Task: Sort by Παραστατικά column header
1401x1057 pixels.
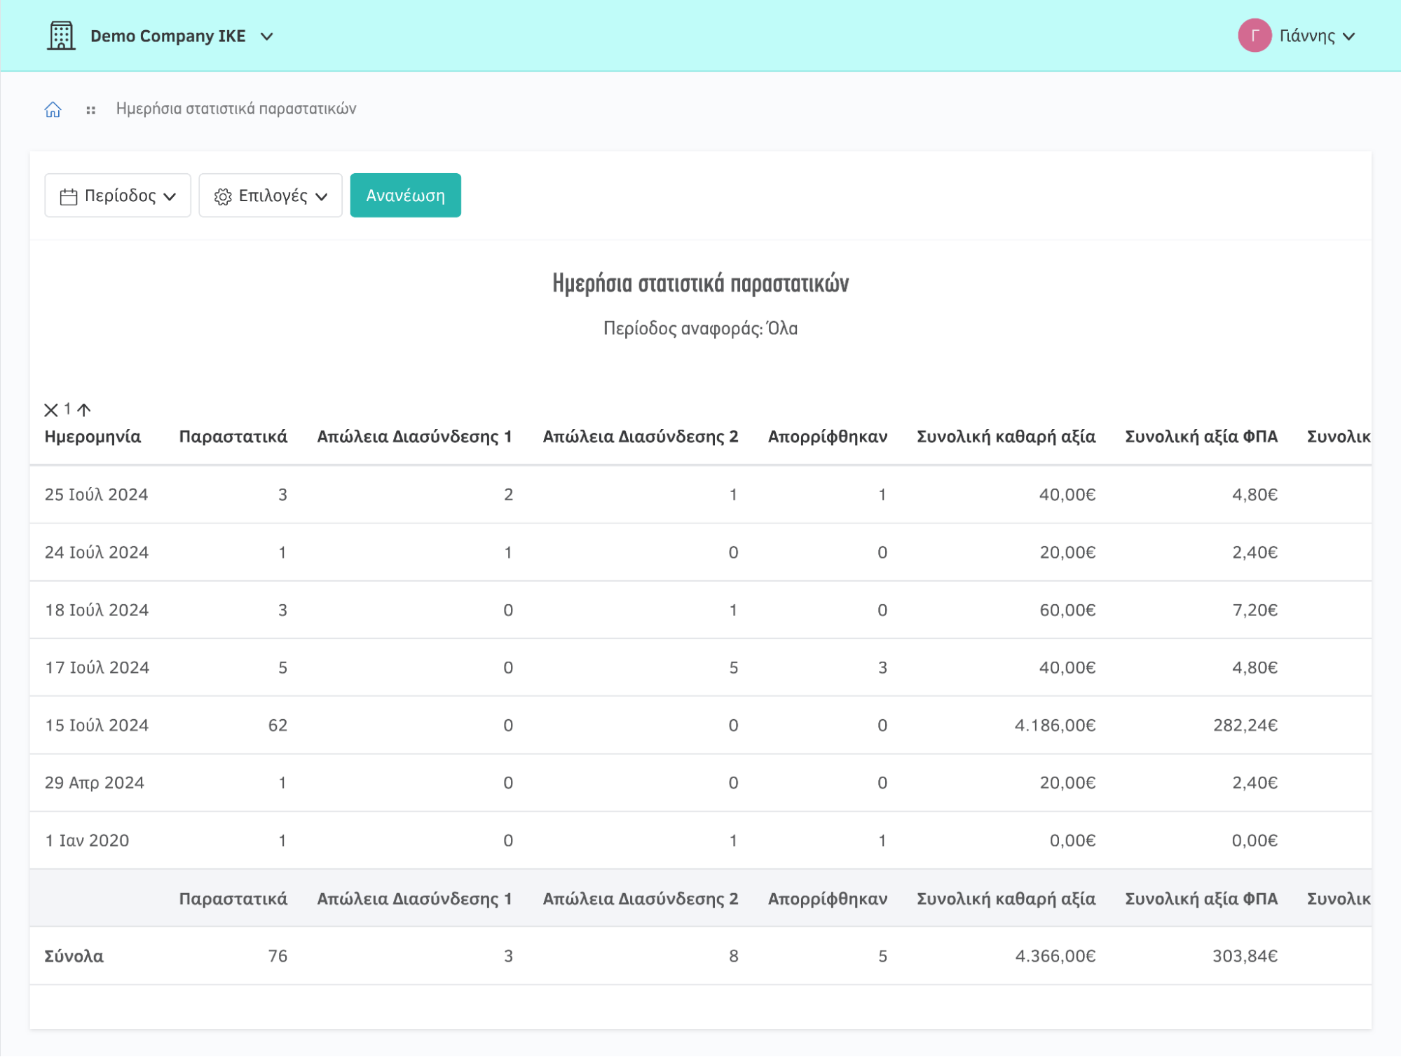Action: pos(233,437)
